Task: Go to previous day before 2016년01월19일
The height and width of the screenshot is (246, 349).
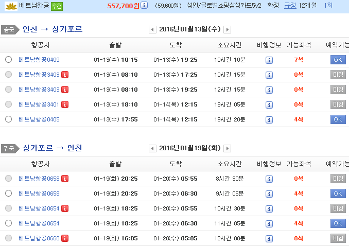Action: pos(152,149)
